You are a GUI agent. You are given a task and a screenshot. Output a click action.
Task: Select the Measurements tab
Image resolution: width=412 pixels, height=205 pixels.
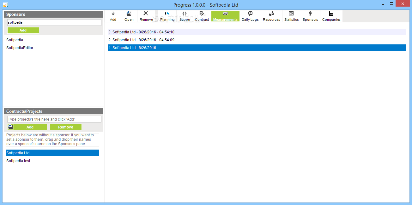pos(225,16)
